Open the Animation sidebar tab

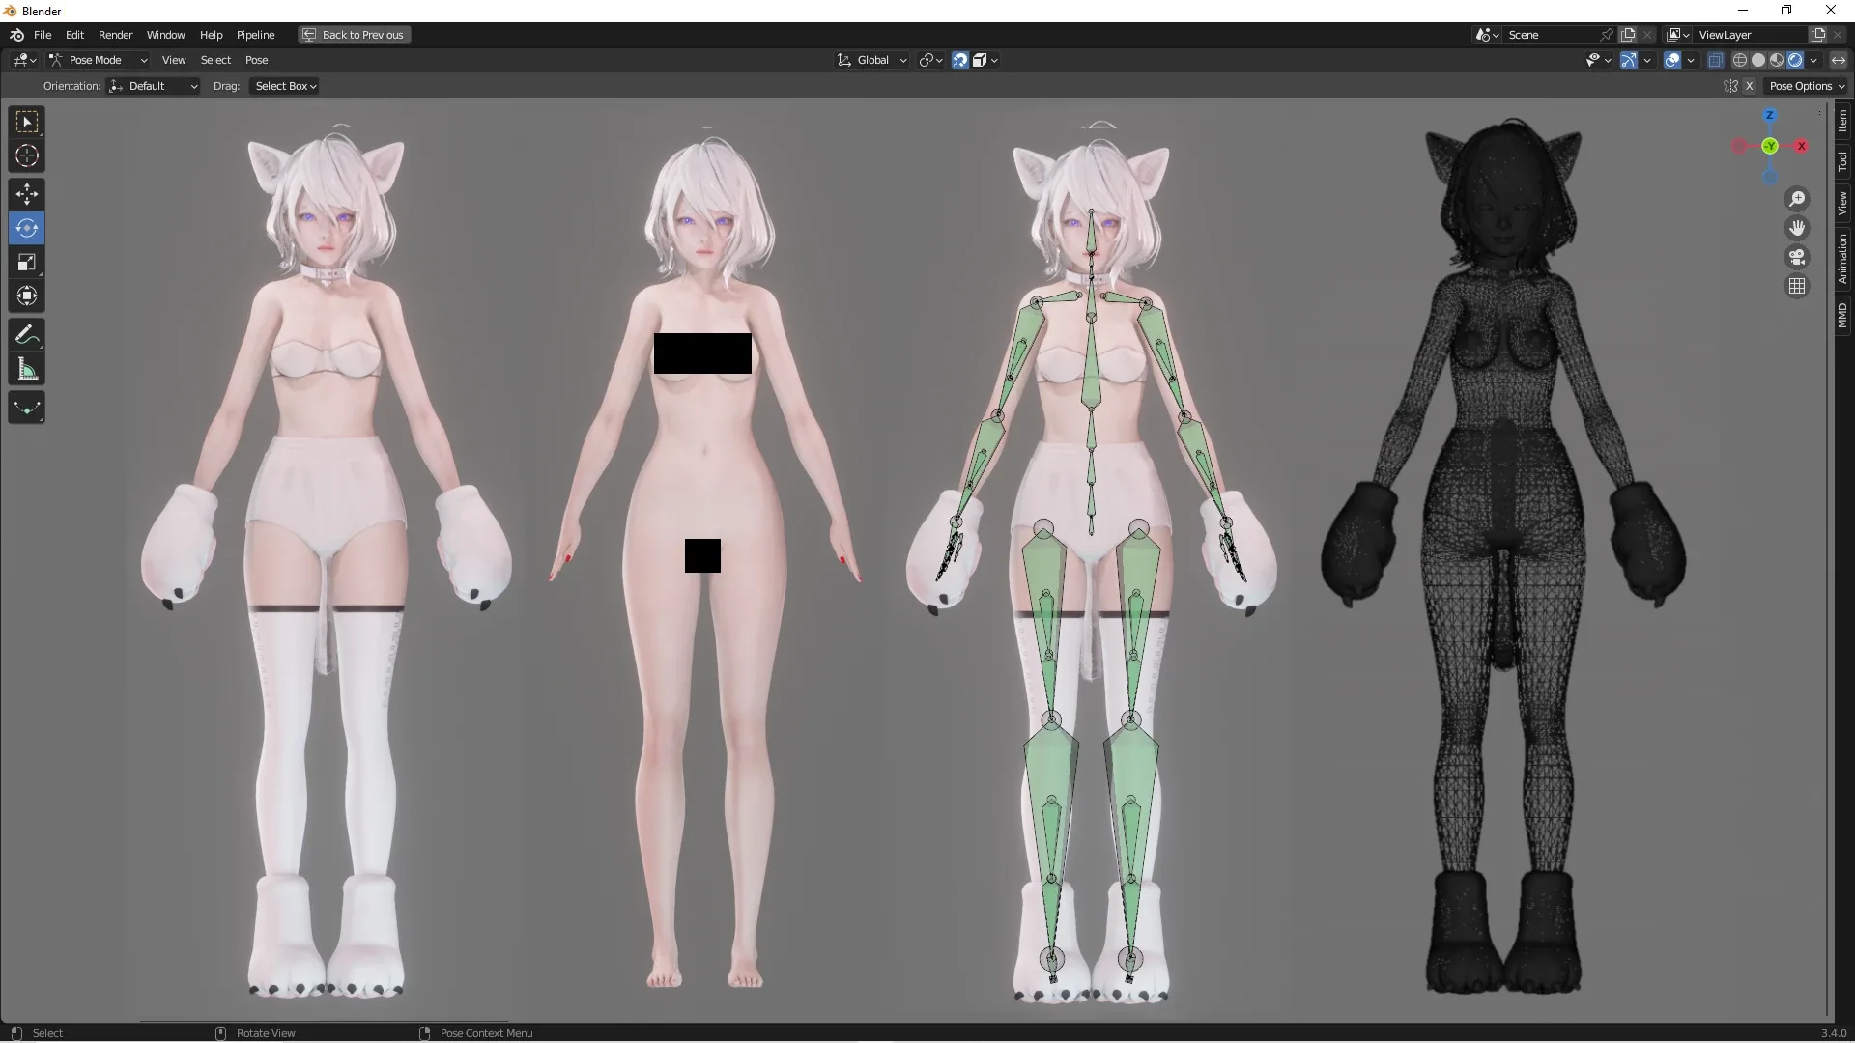1842,258
